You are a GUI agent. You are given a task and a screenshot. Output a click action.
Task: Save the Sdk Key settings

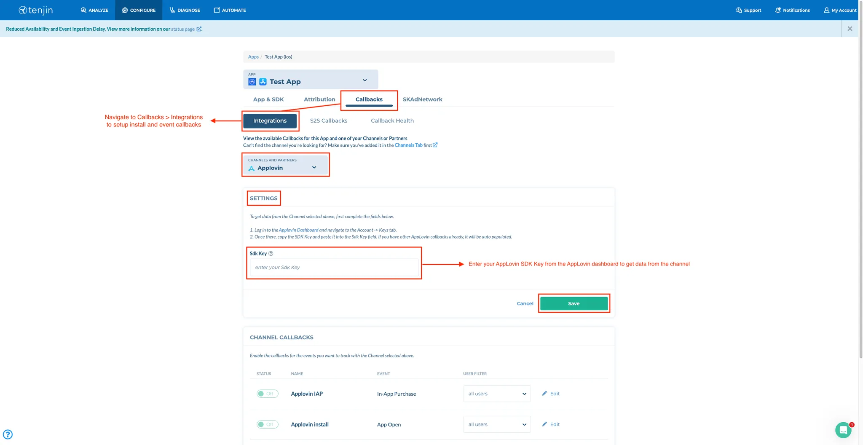tap(574, 303)
